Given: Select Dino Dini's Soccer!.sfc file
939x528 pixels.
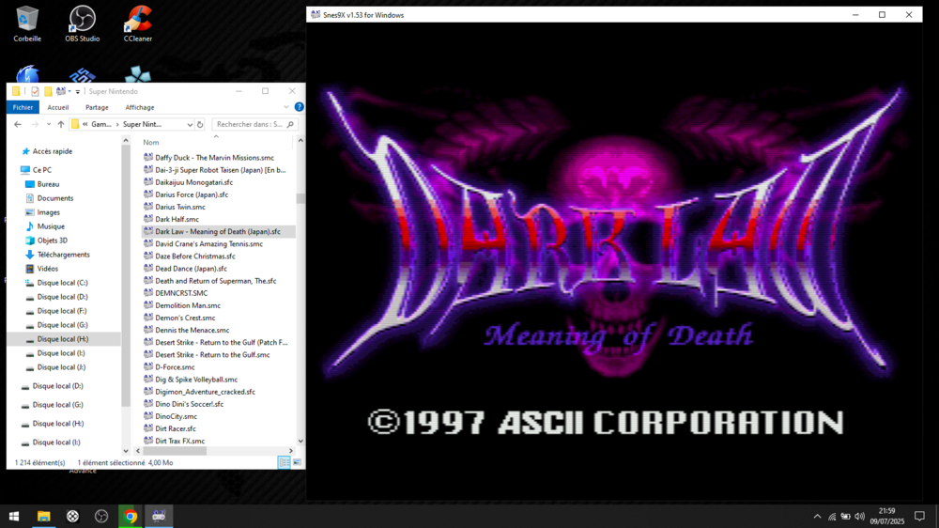Looking at the screenshot, I should 189,404.
